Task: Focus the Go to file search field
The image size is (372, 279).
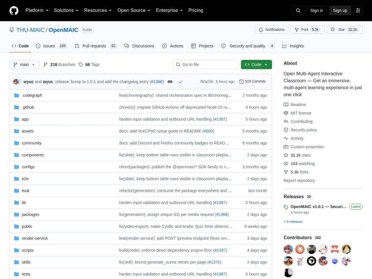Action: pos(206,64)
